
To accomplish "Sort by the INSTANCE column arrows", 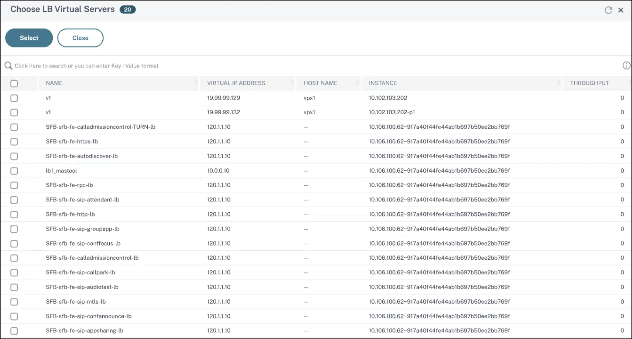I will pos(558,83).
